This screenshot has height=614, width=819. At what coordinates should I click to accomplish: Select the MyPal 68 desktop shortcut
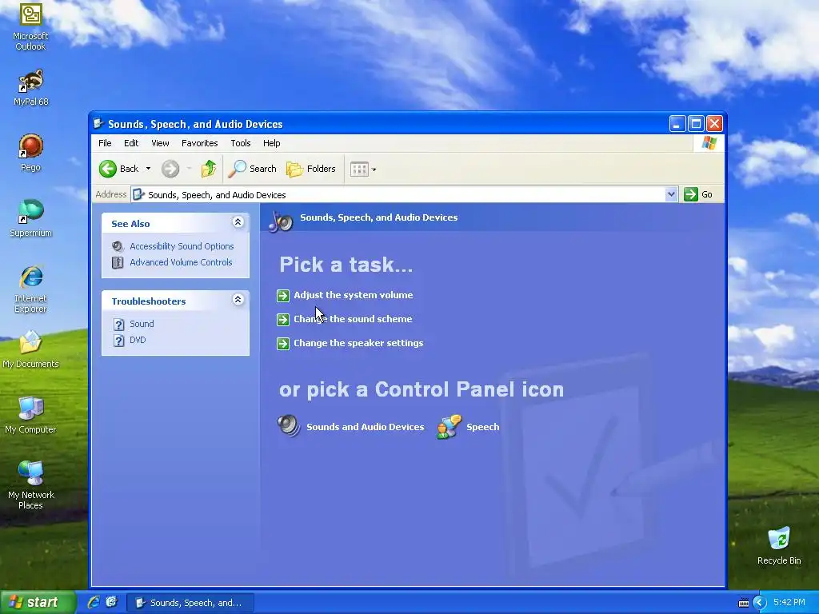[x=30, y=88]
